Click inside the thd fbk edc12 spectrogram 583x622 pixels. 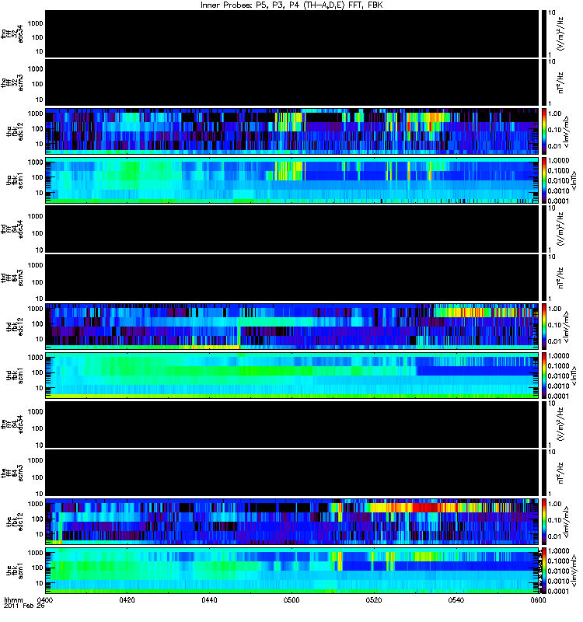[x=291, y=327]
